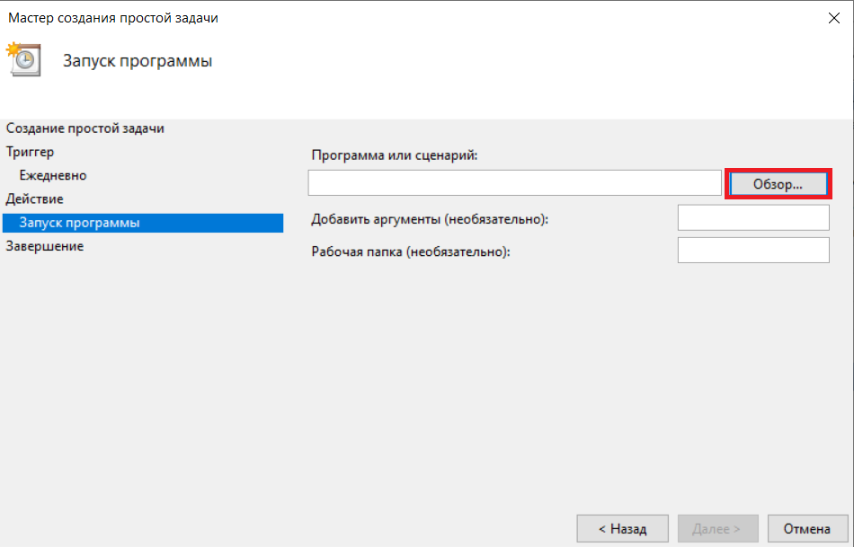Select the 'Ежедневно' sub-step
The image size is (854, 547).
pyautogui.click(x=53, y=175)
